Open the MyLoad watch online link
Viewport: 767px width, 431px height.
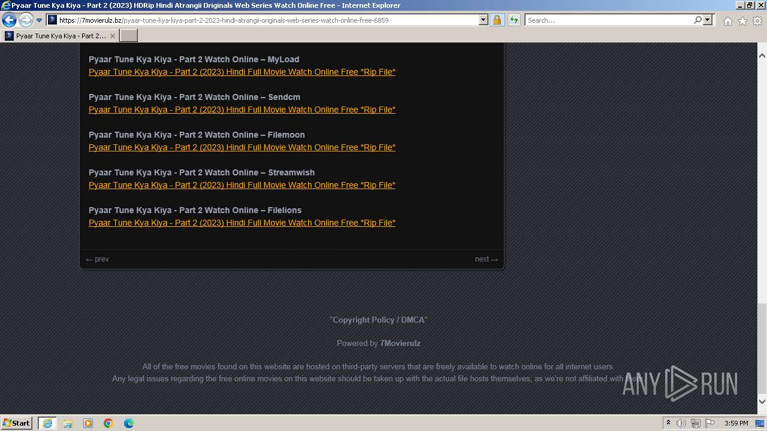pyautogui.click(x=242, y=72)
